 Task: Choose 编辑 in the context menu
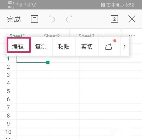pyautogui.click(x=18, y=46)
